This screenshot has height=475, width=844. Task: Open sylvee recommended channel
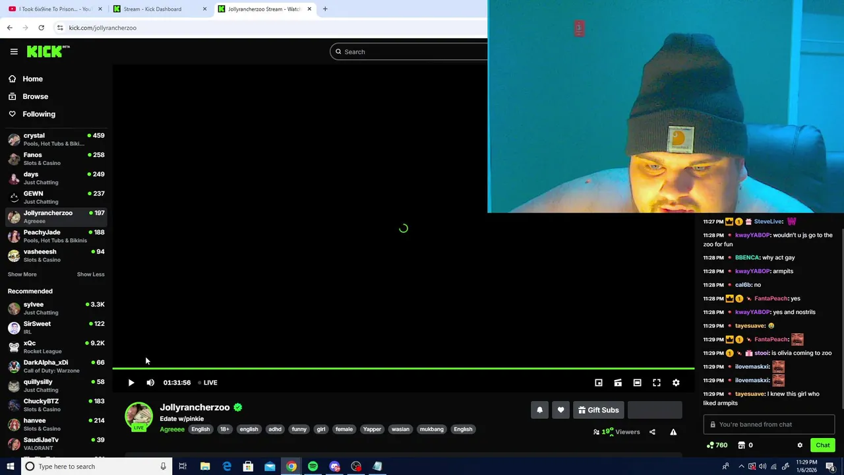56,308
